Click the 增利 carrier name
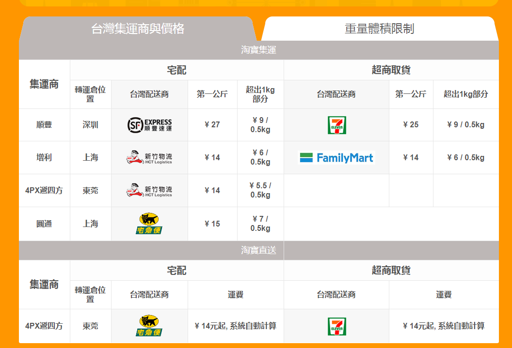 tap(44, 158)
